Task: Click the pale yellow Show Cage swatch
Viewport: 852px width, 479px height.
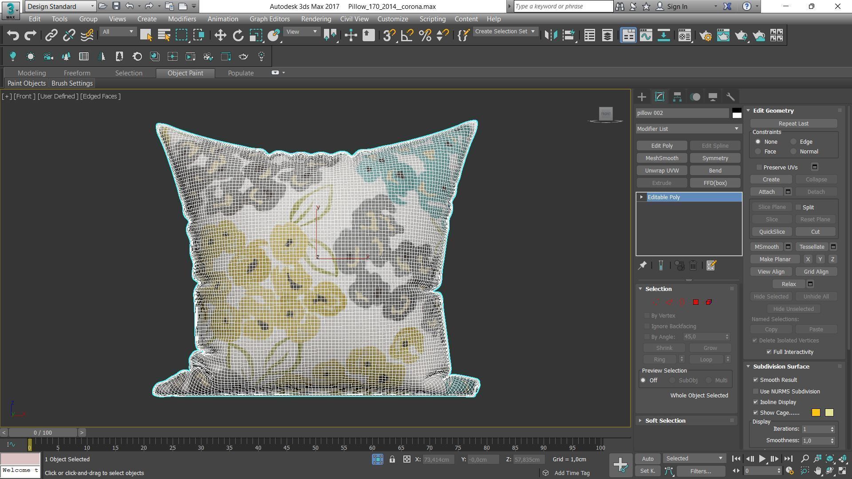Action: point(829,413)
